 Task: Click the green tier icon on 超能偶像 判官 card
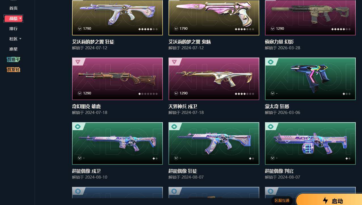[271, 126]
